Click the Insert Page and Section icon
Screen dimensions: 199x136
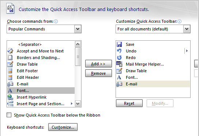10,104
